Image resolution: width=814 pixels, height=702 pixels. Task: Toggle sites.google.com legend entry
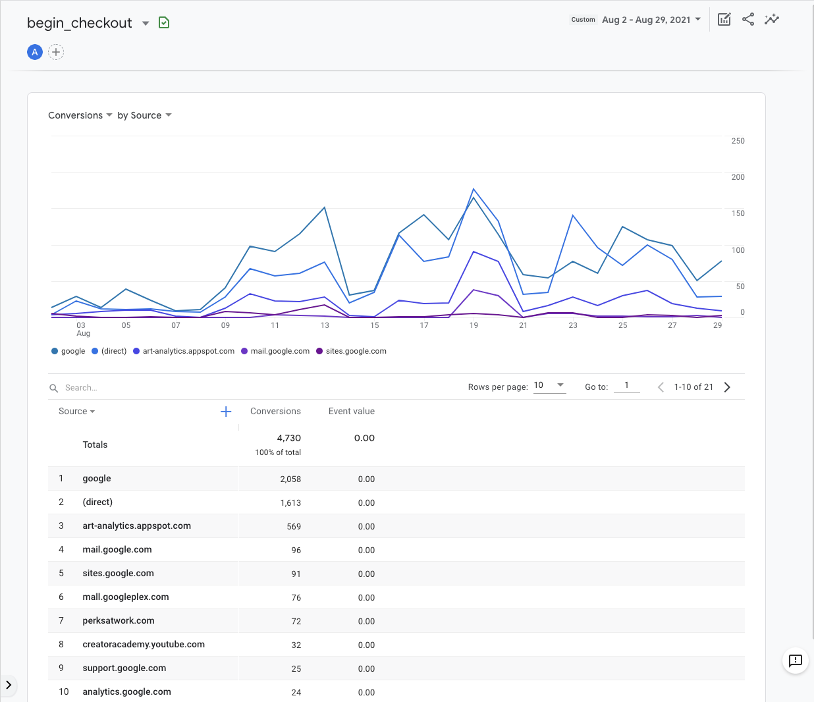point(352,351)
